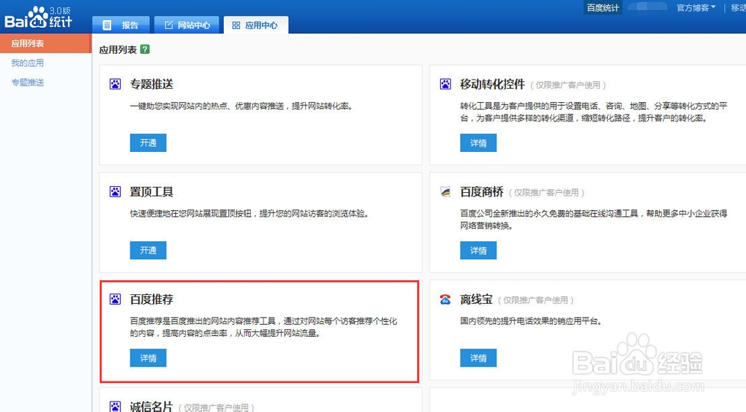This screenshot has width=746, height=412.
Task: Switch to the 网站中心 tab
Action: (x=186, y=25)
